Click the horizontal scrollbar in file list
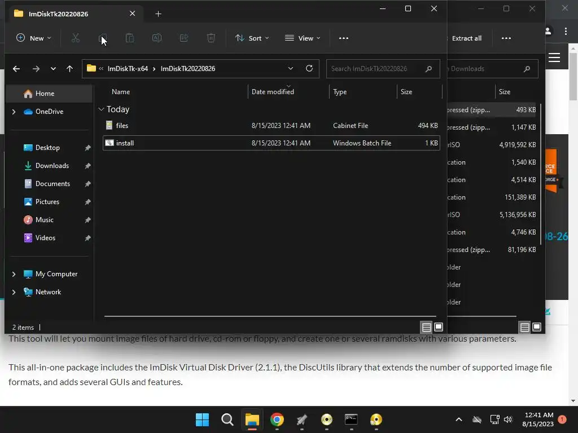 (x=270, y=316)
